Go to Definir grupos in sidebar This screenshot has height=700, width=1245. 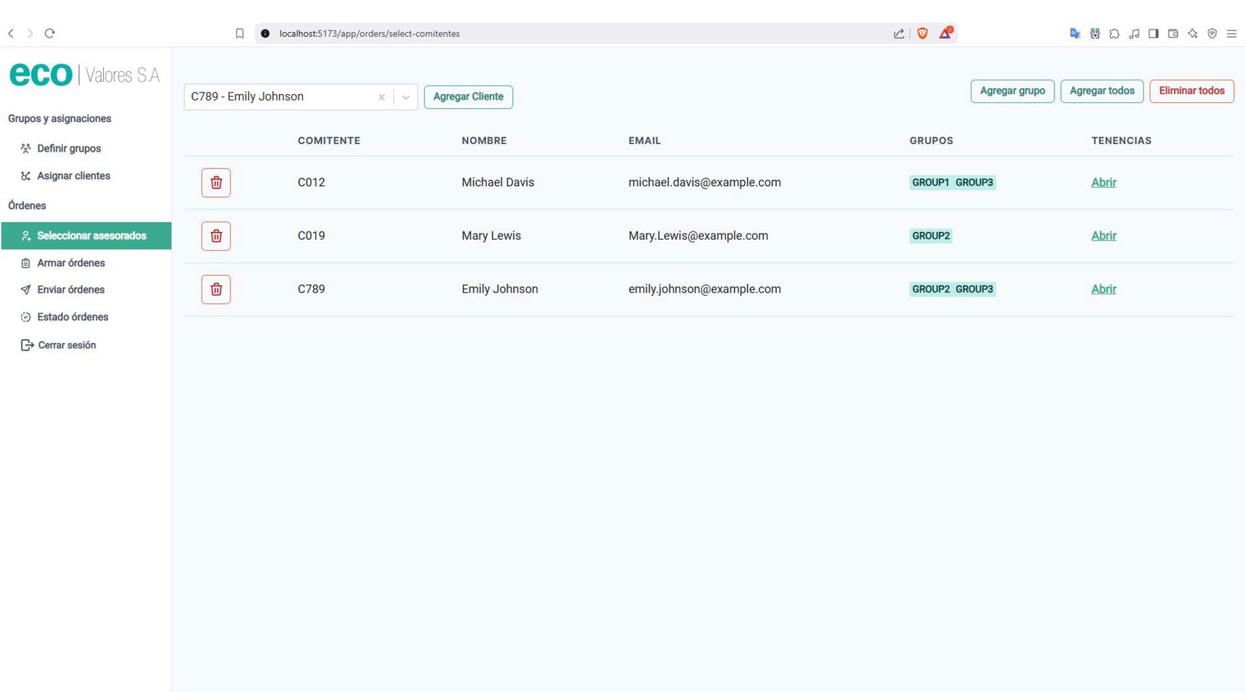coord(69,148)
